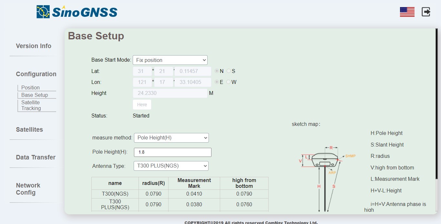This screenshot has height=224, width=441.
Task: Click the longitude minutes field 17
Action: (164, 82)
